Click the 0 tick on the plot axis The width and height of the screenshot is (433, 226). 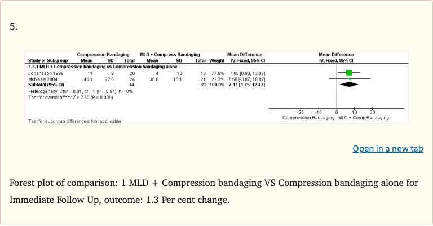click(x=337, y=112)
